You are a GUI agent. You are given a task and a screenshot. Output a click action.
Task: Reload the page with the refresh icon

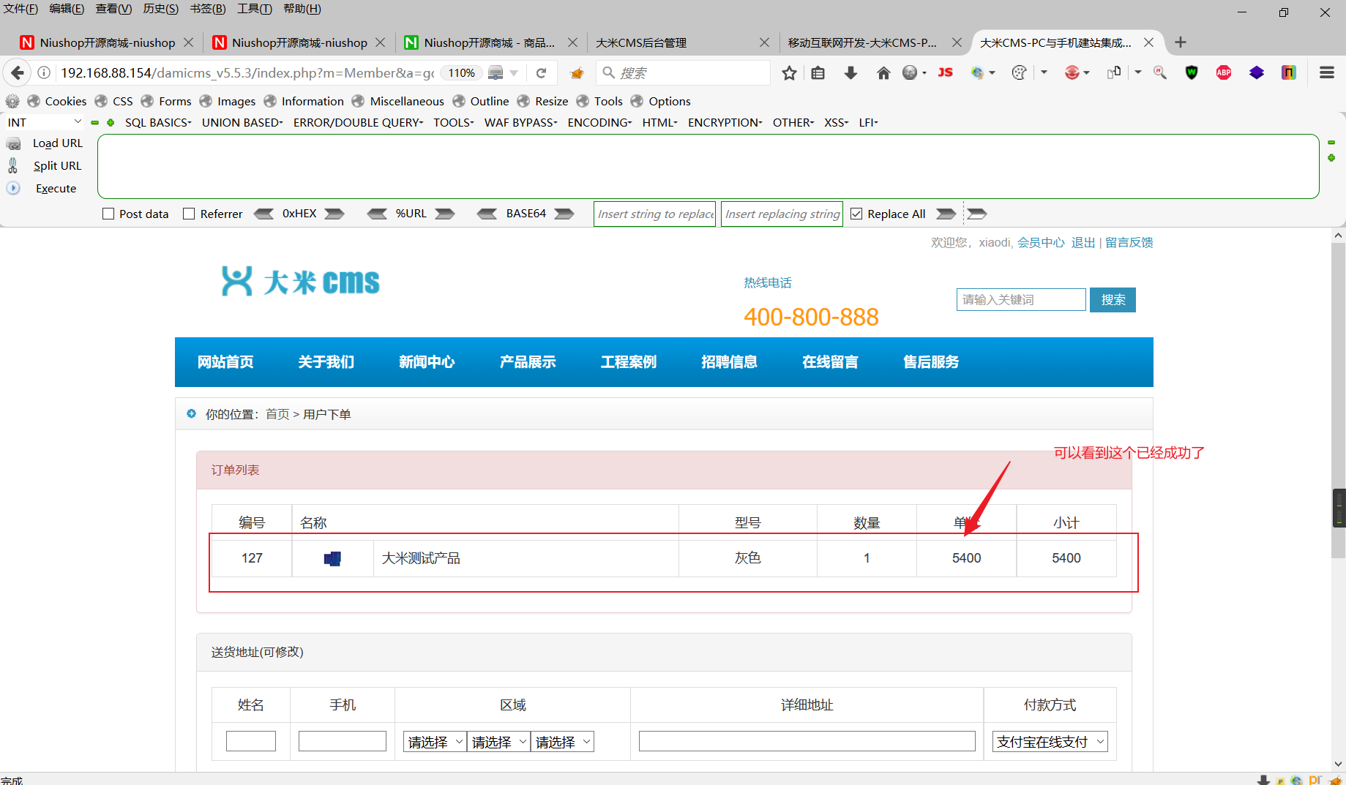click(x=541, y=72)
